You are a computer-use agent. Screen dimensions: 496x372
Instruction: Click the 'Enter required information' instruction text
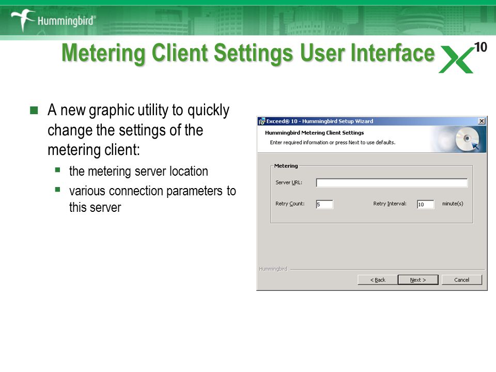[x=332, y=143]
